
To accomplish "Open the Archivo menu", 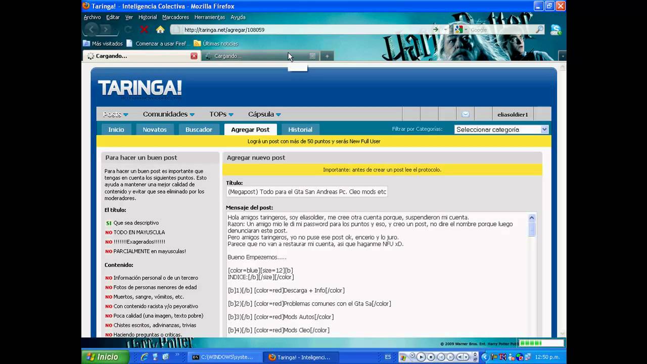I will coord(92,17).
